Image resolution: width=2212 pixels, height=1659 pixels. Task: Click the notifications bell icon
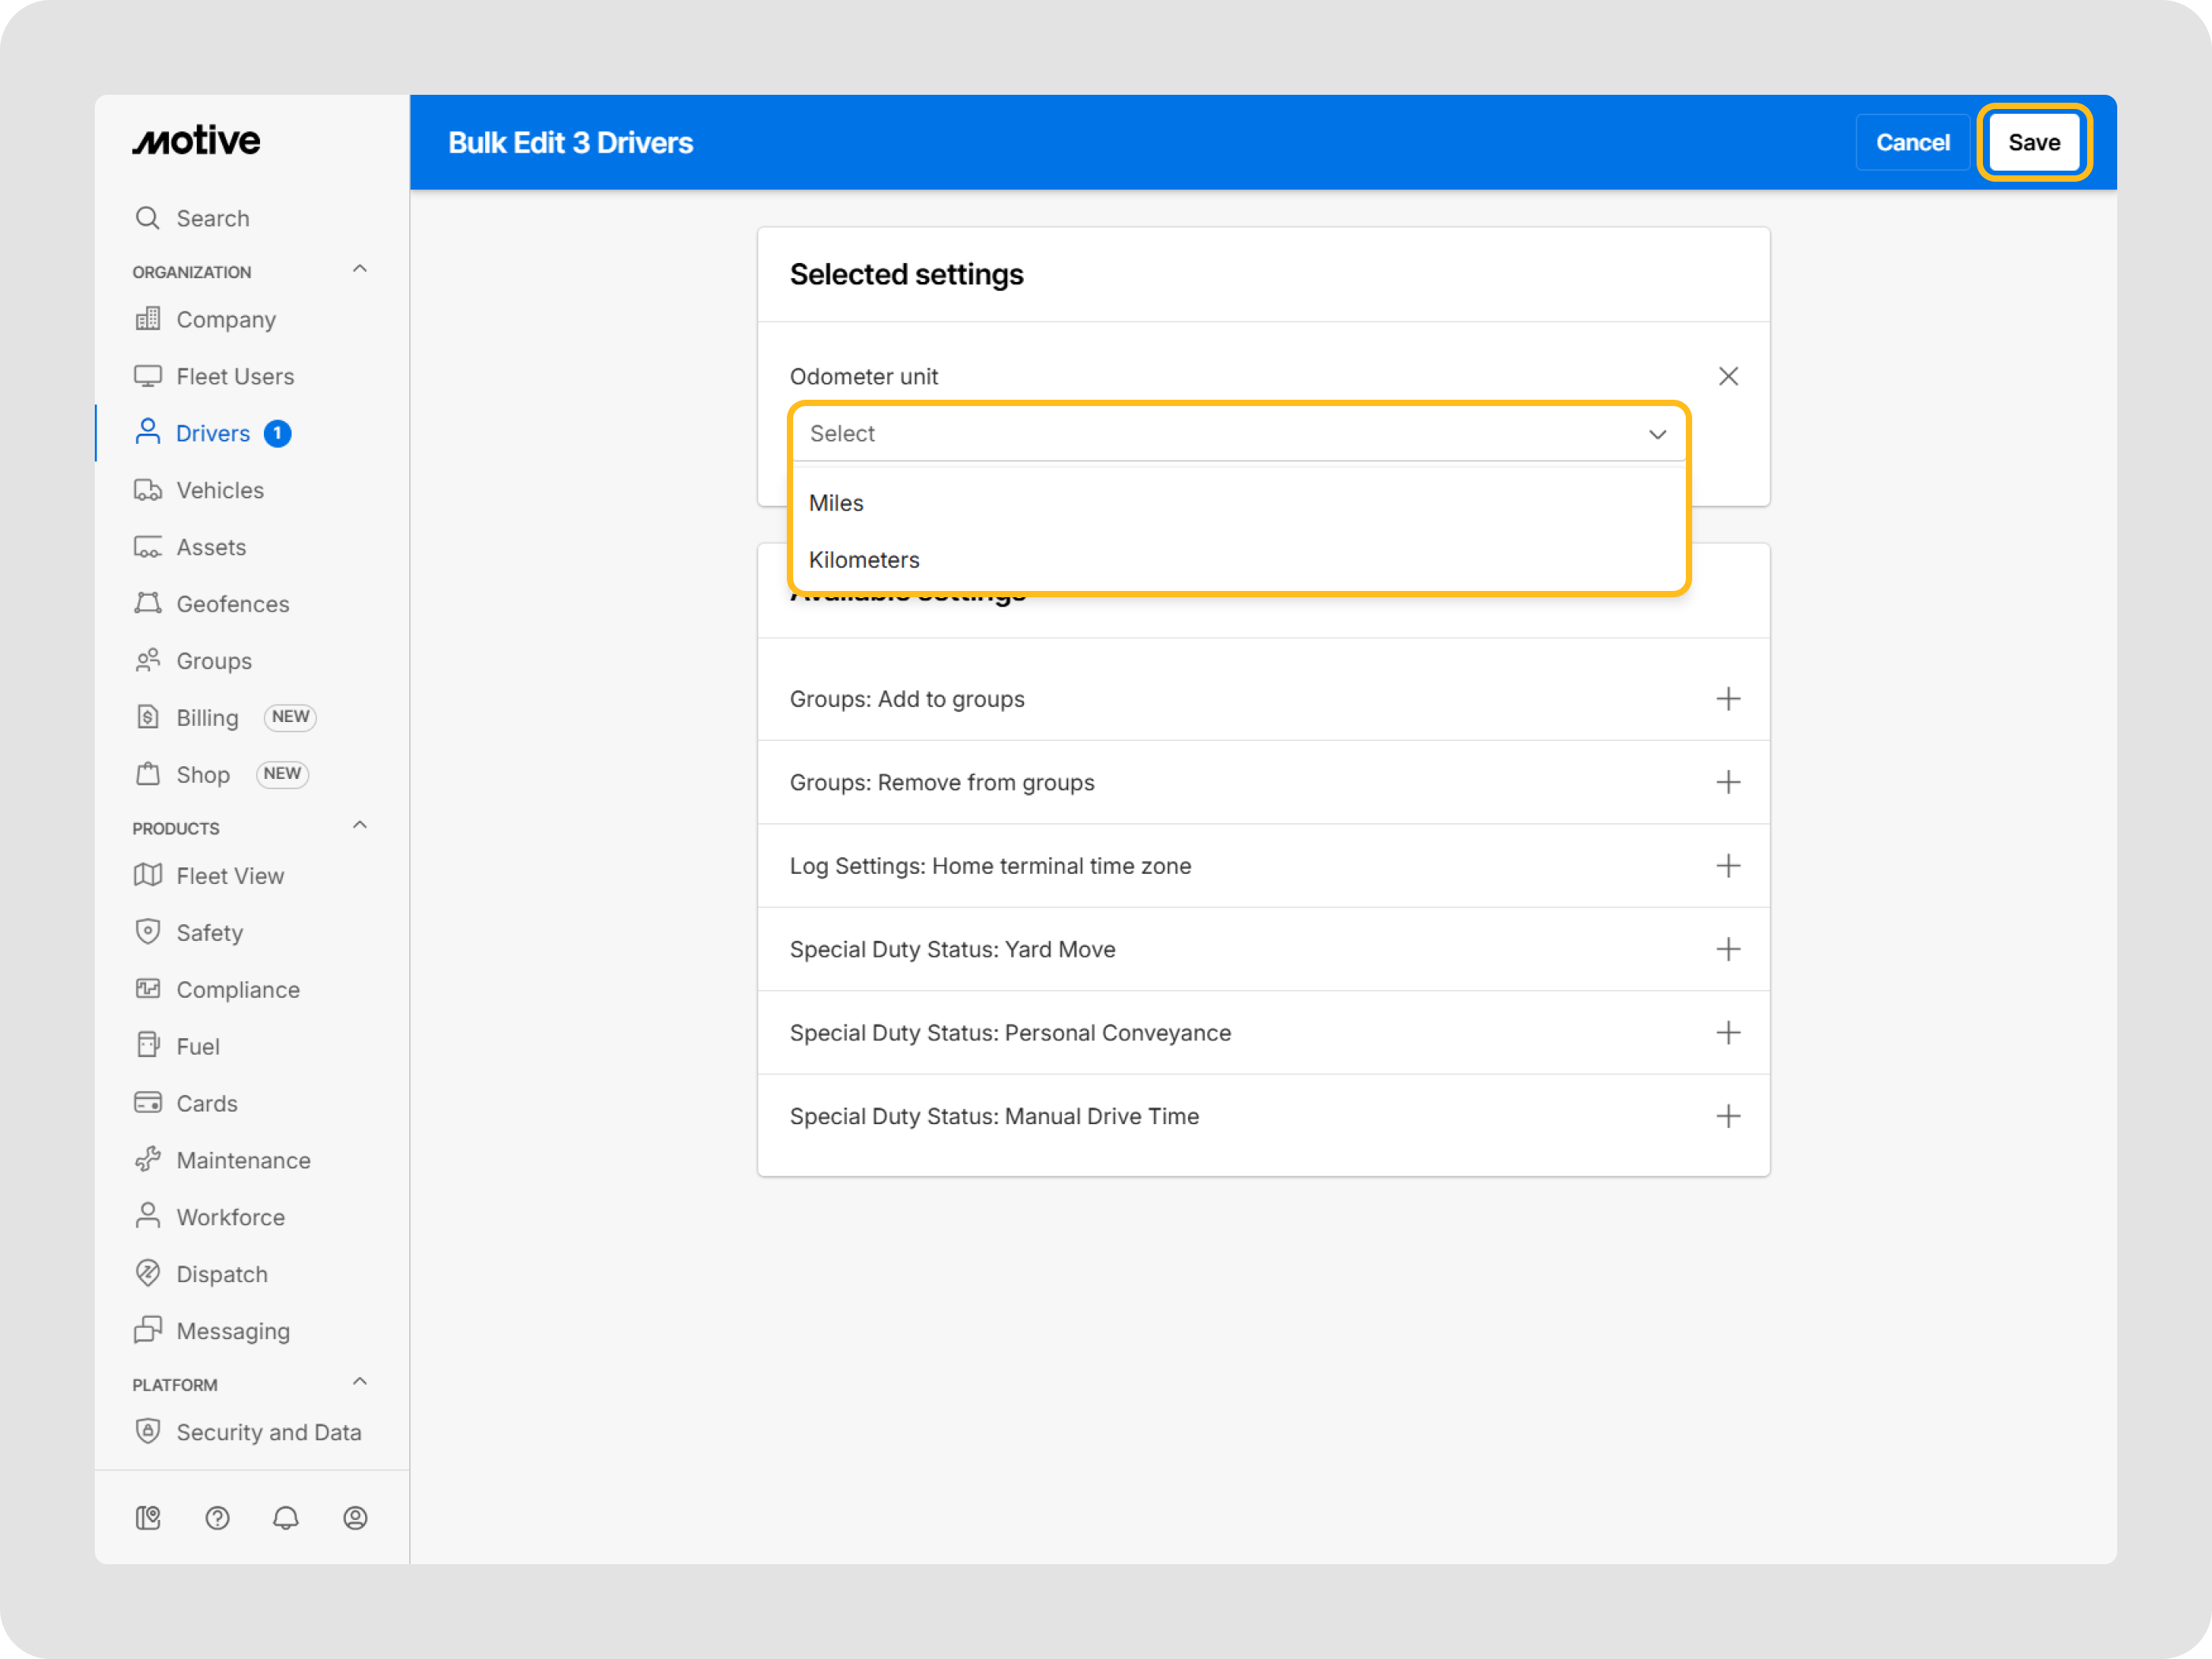(x=286, y=1518)
